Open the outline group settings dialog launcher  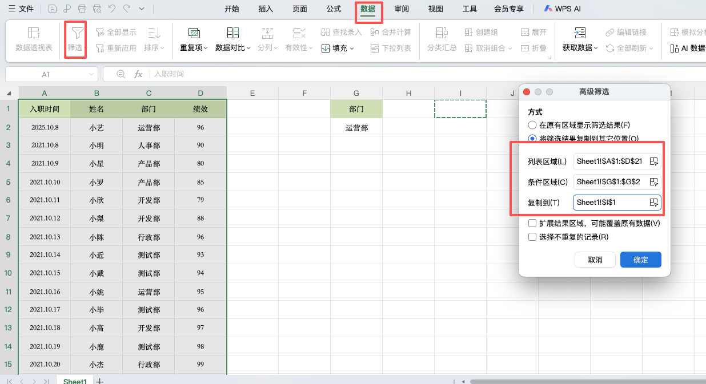tap(549, 58)
